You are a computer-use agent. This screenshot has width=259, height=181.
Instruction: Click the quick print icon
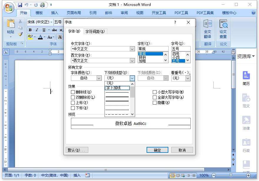[x=43, y=5]
